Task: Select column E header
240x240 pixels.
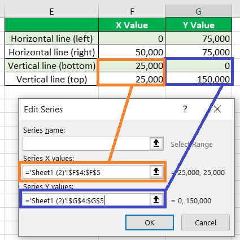Action: coord(51,11)
